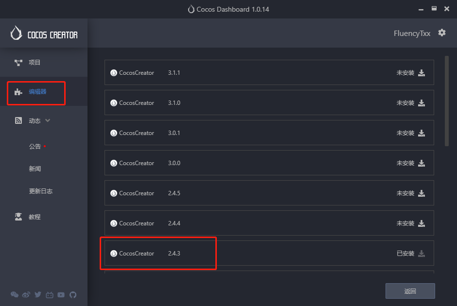Viewport: 457px width, 306px height.
Task: Collapse the 动态 submenu chevron
Action: tap(48, 120)
